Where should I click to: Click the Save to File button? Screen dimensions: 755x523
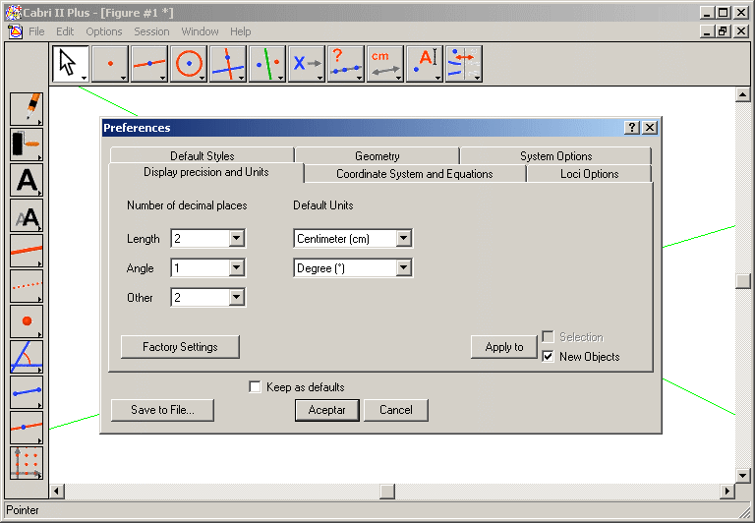point(163,410)
